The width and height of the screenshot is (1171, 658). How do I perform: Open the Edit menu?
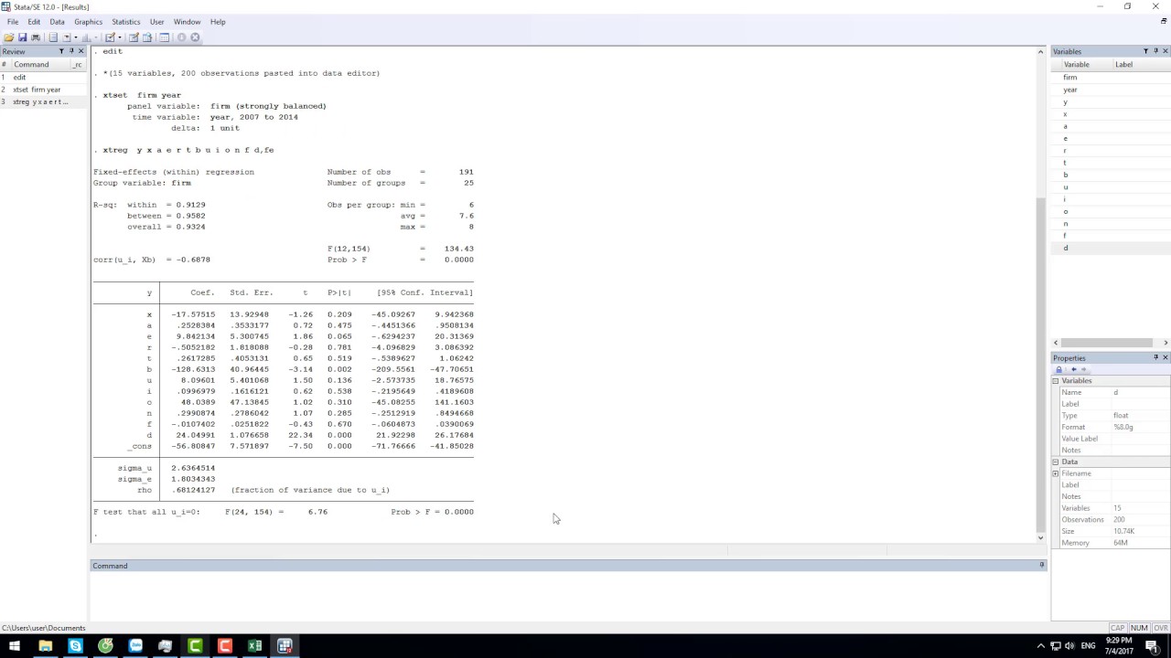coord(34,21)
